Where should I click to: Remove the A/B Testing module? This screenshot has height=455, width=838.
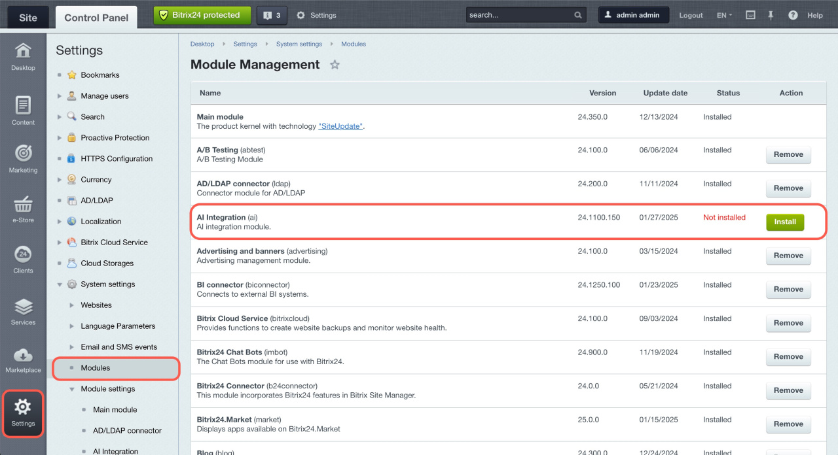(x=788, y=155)
